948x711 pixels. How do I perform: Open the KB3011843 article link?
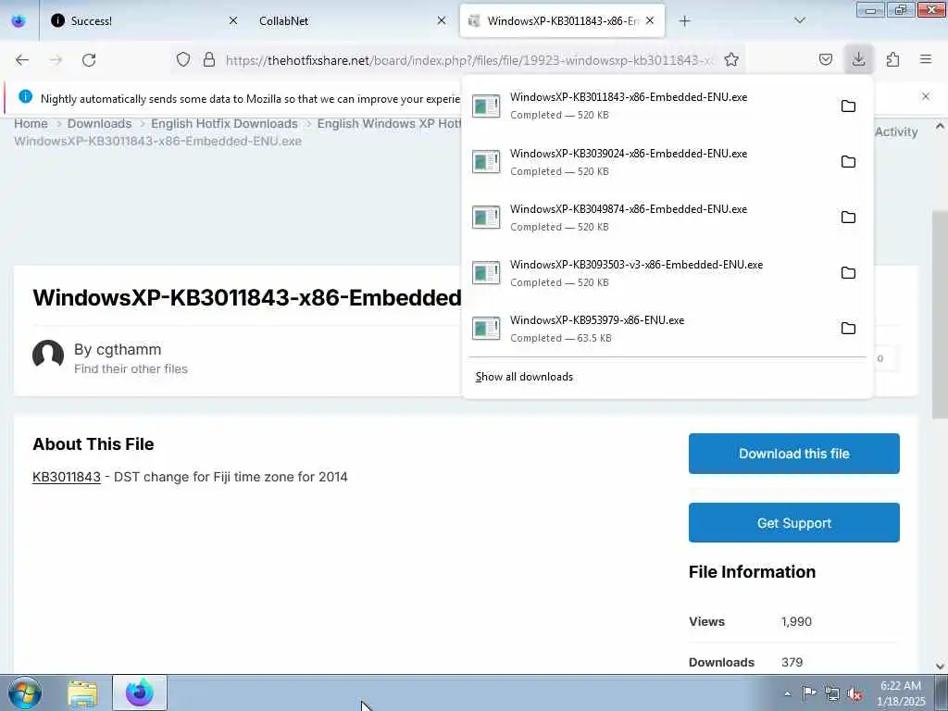tap(67, 477)
